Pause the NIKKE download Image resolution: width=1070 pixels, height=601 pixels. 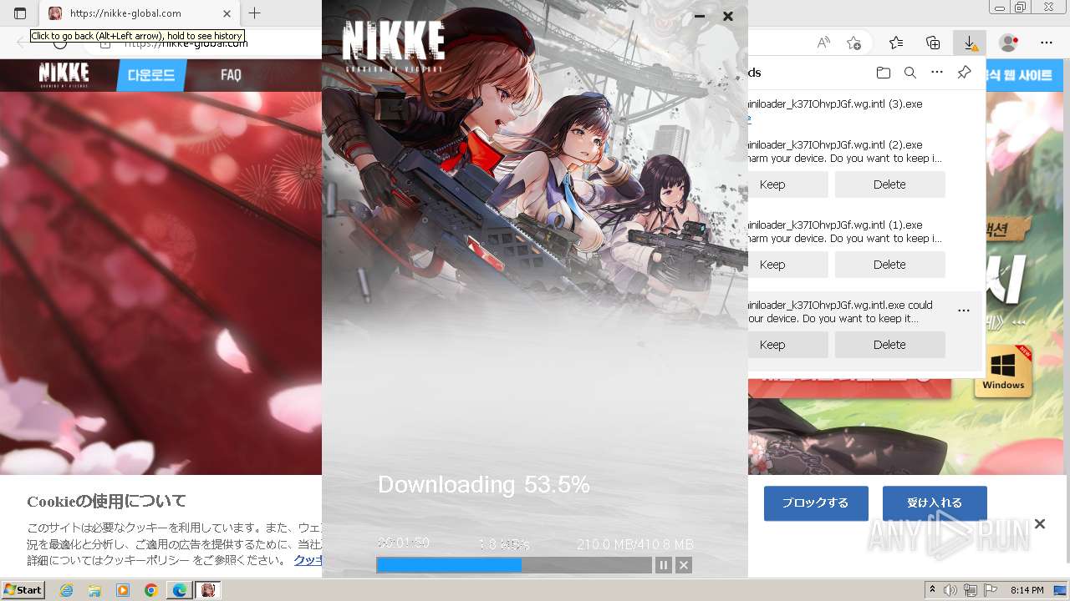[663, 565]
